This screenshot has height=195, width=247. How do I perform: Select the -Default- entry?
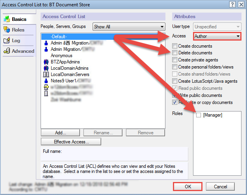click(x=103, y=37)
